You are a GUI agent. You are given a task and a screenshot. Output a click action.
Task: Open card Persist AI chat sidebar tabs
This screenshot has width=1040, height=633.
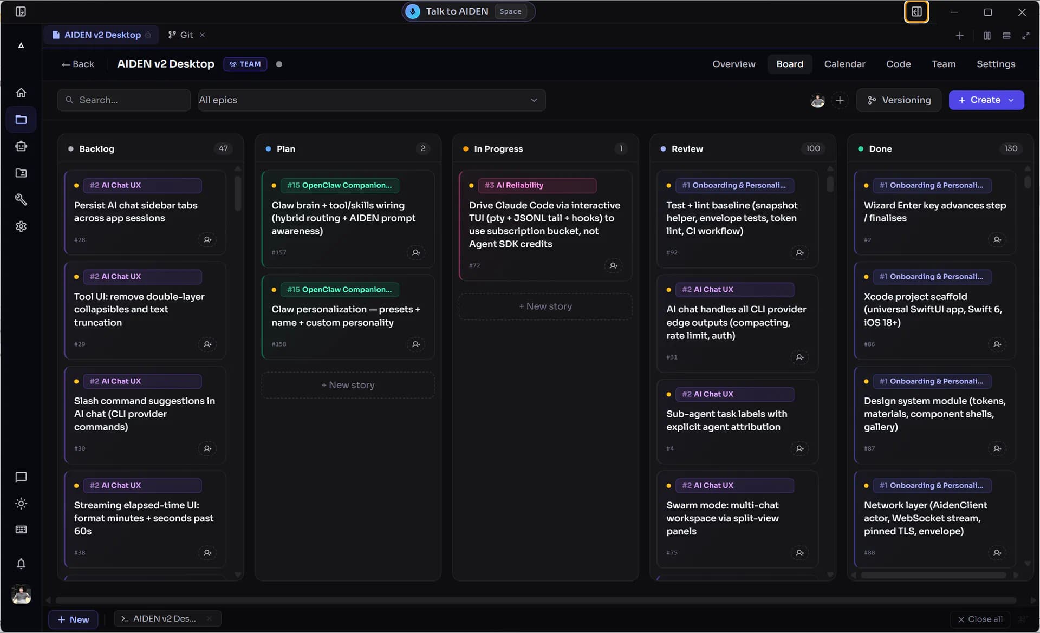click(x=145, y=212)
